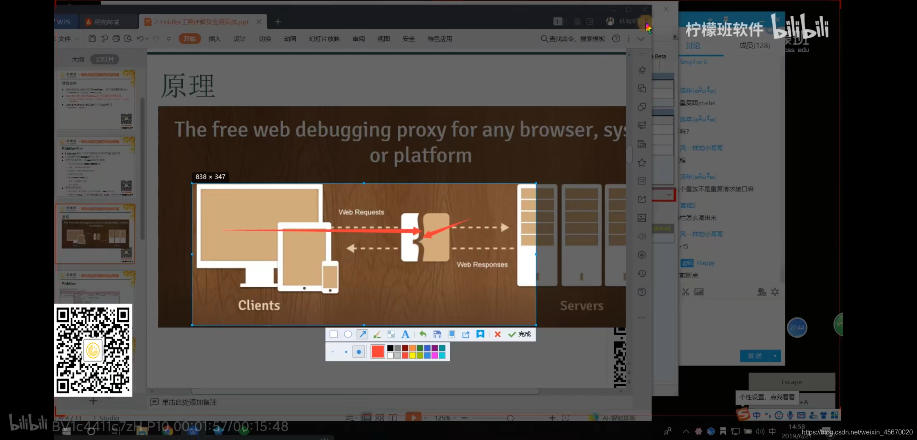Open the 动画 ribbon tab
Screen dimensions: 917x440
pos(290,39)
